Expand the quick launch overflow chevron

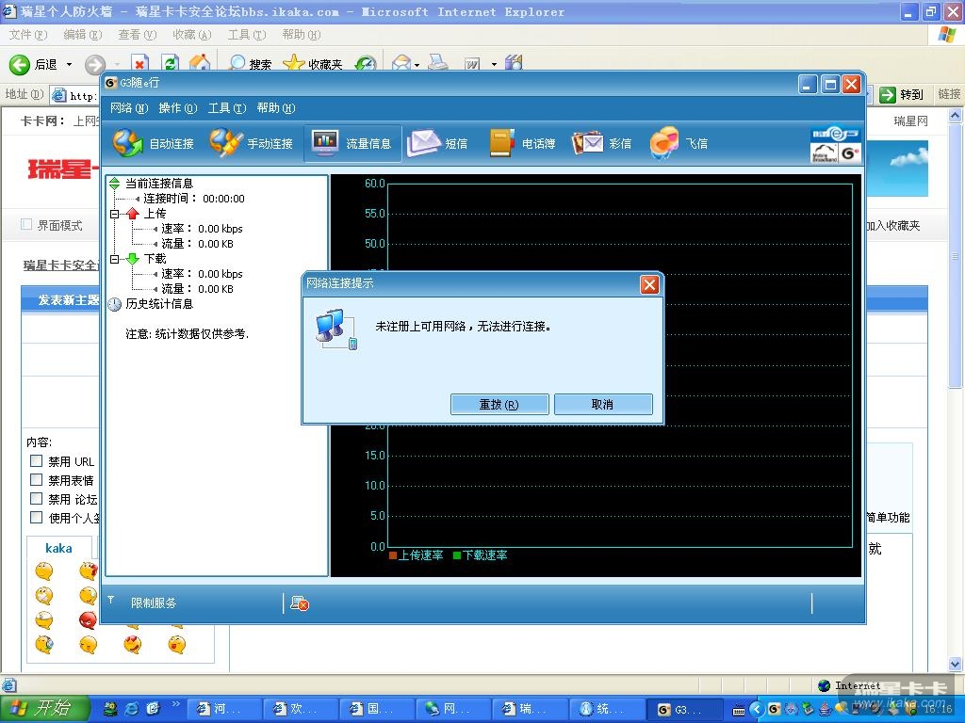tap(176, 703)
